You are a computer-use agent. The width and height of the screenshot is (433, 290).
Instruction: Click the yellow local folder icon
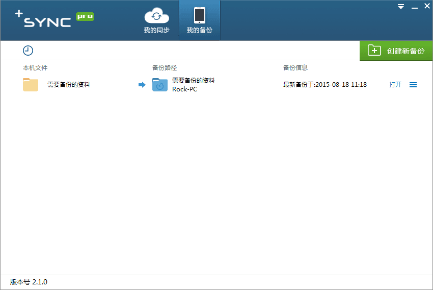point(31,85)
